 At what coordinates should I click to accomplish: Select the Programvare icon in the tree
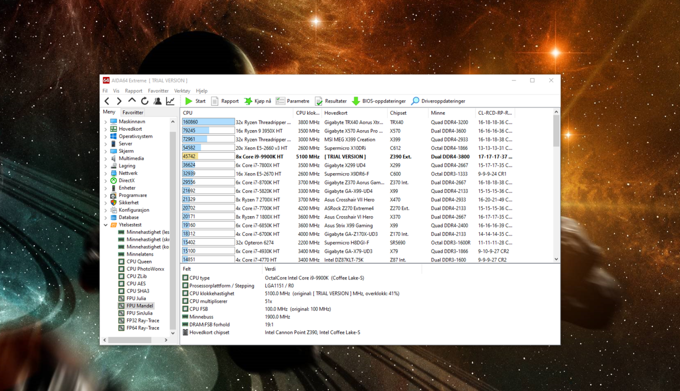pyautogui.click(x=114, y=195)
